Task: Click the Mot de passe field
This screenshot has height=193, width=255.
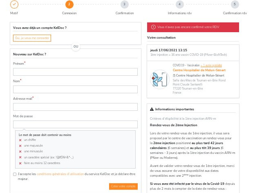Action: tap(75, 124)
